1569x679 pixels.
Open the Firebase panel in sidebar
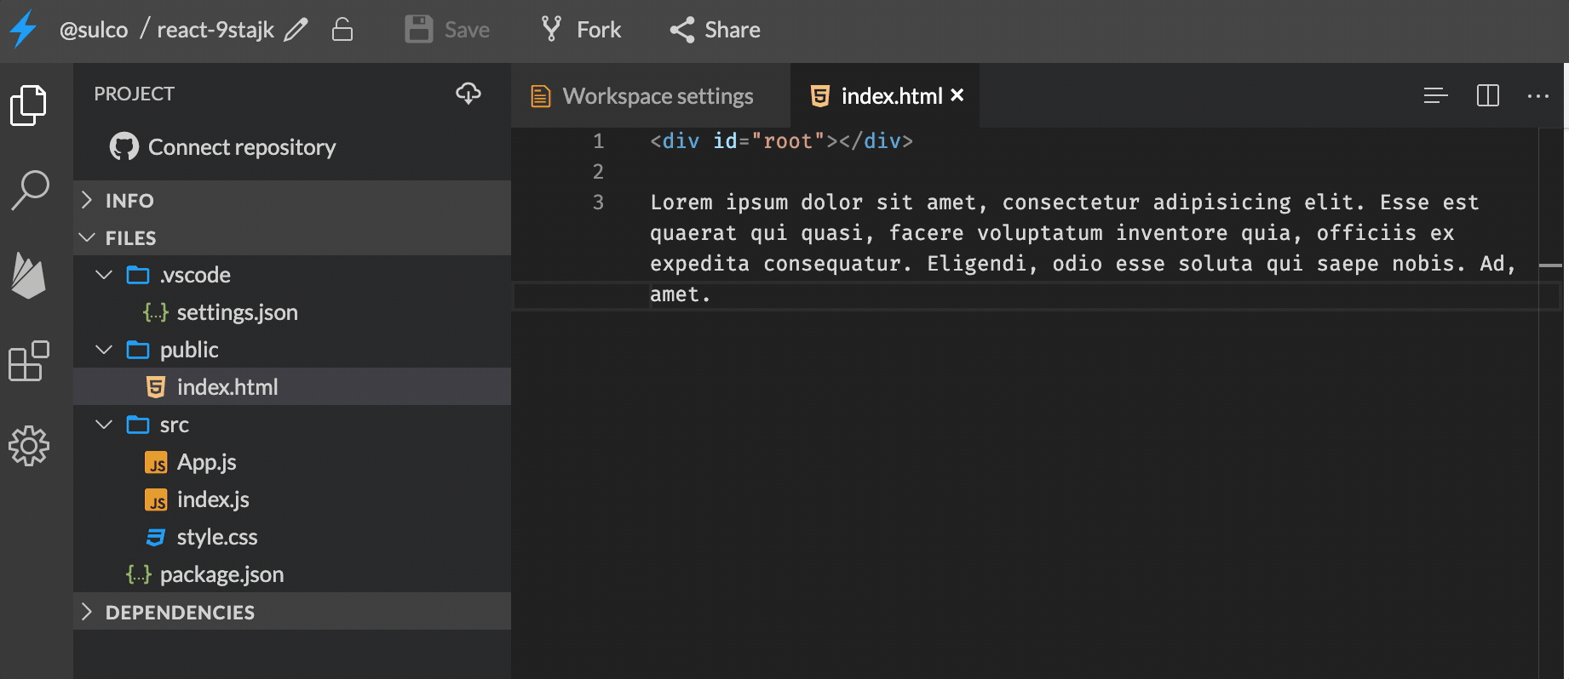point(29,275)
